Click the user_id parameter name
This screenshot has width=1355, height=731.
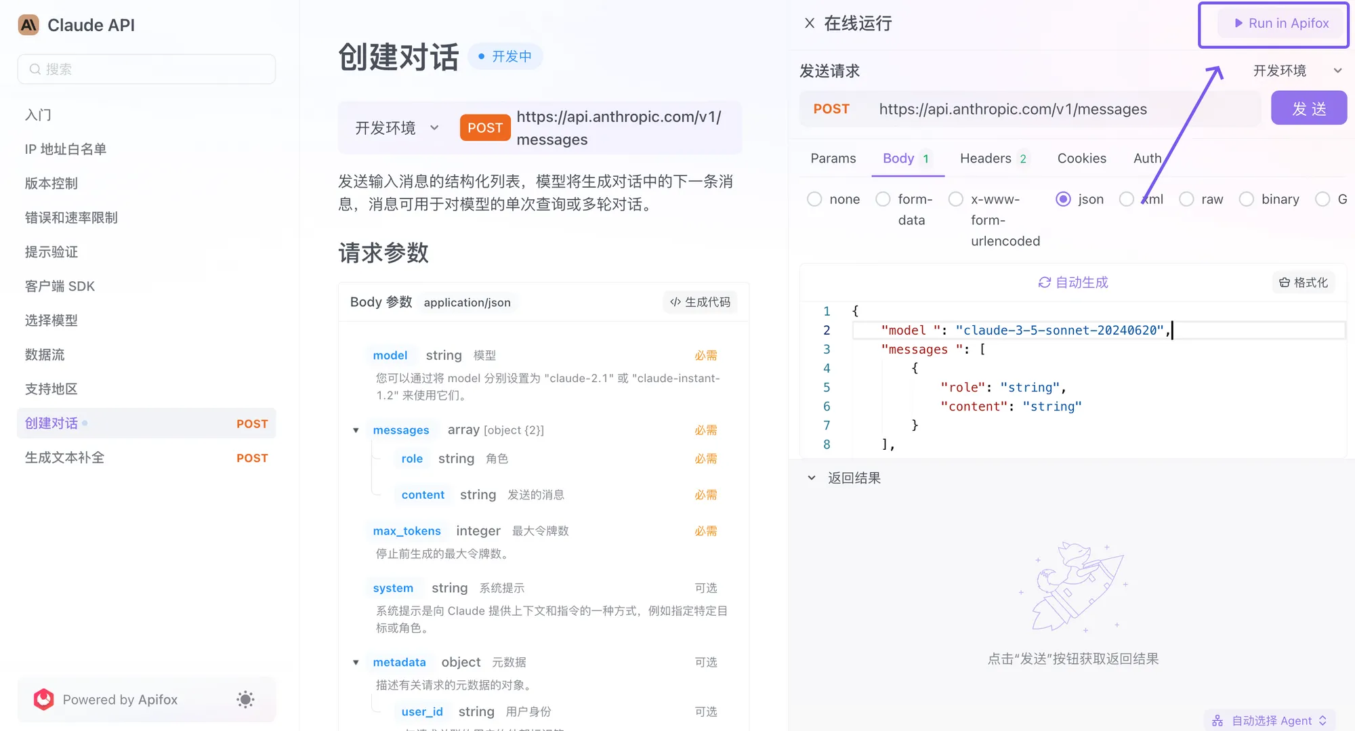(422, 711)
